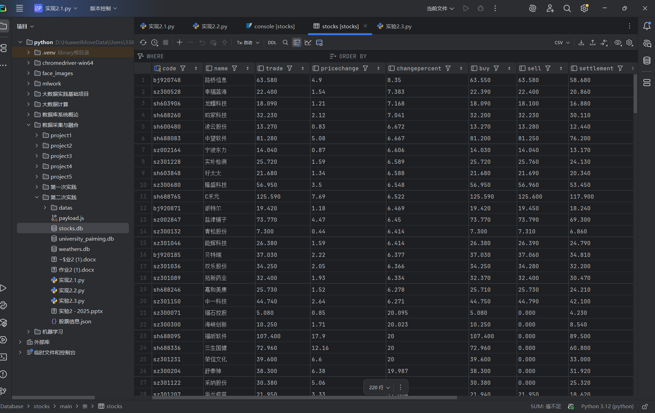Open the Python Packages tool window

(x=3, y=323)
